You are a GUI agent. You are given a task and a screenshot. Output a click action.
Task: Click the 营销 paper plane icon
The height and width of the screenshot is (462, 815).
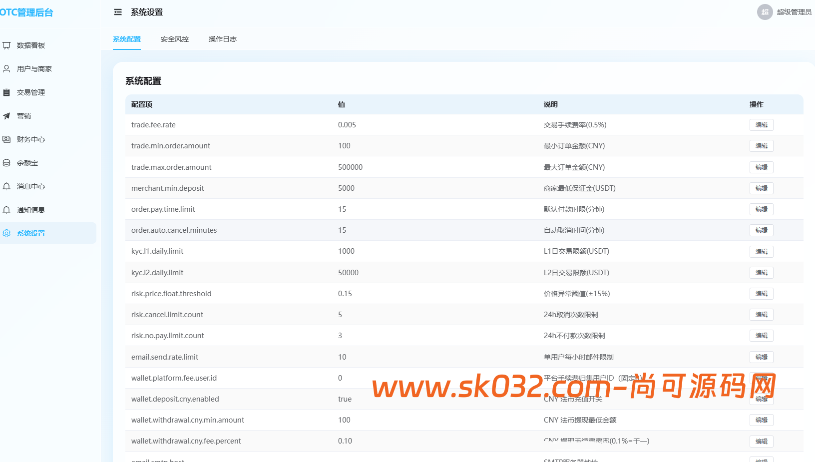6,116
